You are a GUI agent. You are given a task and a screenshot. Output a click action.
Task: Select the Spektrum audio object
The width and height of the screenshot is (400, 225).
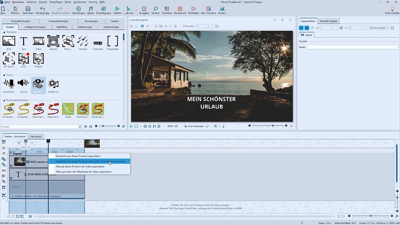point(53,85)
